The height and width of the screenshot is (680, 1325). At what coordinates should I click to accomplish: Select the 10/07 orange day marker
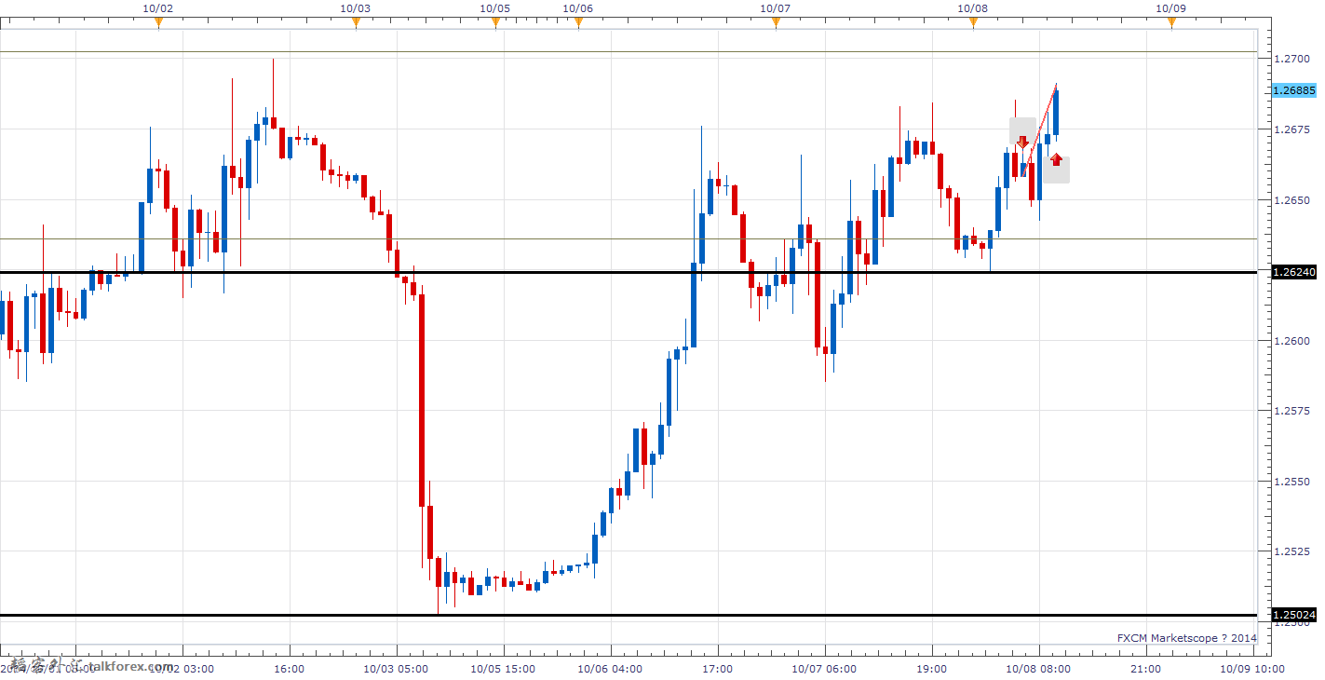coord(776,22)
